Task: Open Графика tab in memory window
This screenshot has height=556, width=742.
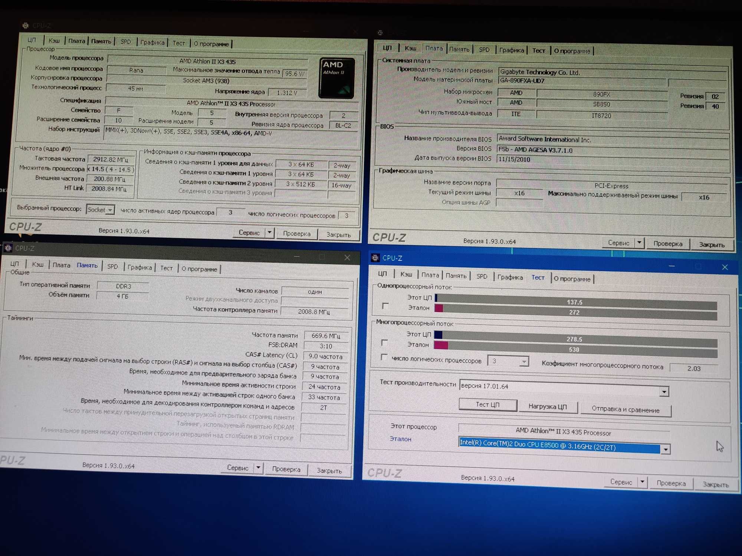Action: [139, 267]
